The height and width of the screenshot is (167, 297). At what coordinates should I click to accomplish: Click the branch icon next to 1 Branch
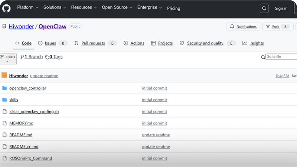(x=22, y=57)
